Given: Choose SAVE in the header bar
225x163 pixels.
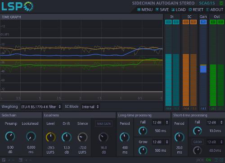Looking at the screenshot, I should tap(162, 10).
